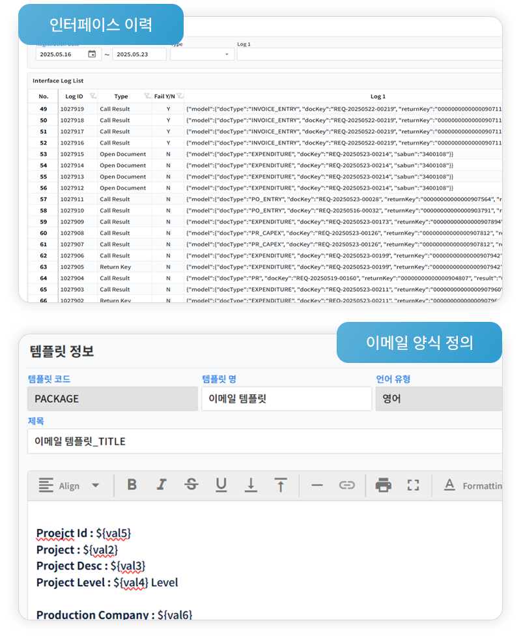Image resolution: width=521 pixels, height=636 pixels.
Task: Insert a horizontal line
Action: [x=317, y=485]
